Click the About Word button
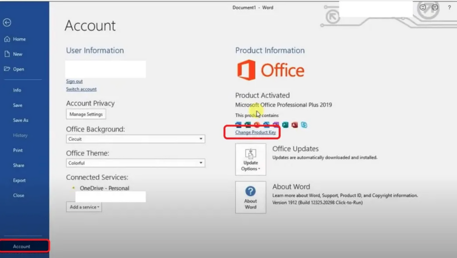The width and height of the screenshot is (457, 258). (x=251, y=198)
